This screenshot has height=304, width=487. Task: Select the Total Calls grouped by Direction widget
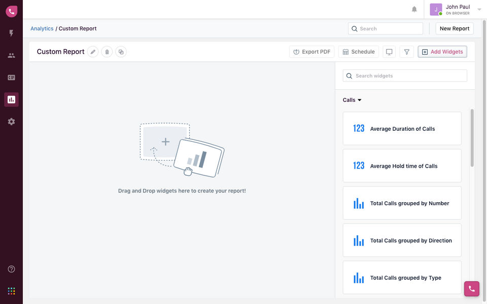(x=402, y=240)
